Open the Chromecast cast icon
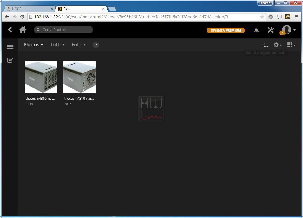 pyautogui.click(x=279, y=17)
